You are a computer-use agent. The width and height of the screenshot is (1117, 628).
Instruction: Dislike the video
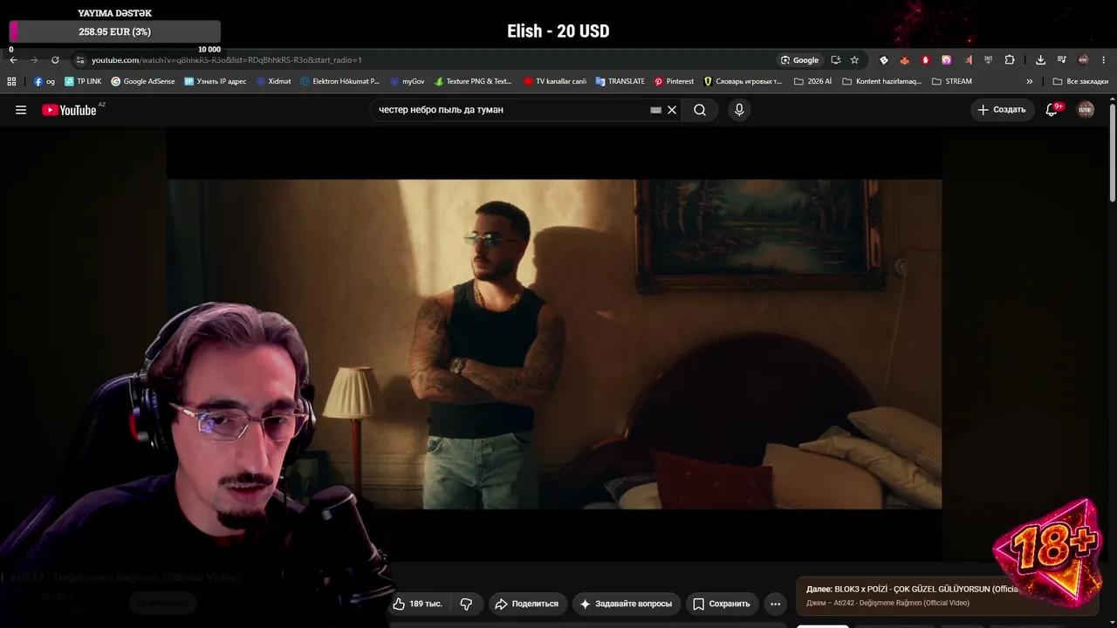click(466, 604)
